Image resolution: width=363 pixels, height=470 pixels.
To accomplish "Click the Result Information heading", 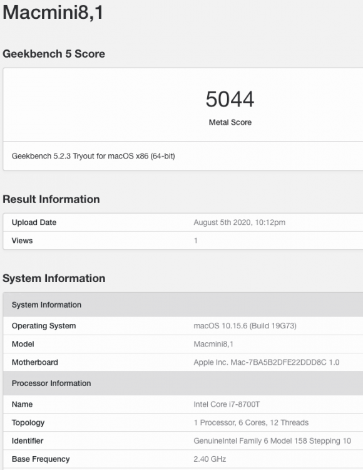I will click(x=51, y=199).
